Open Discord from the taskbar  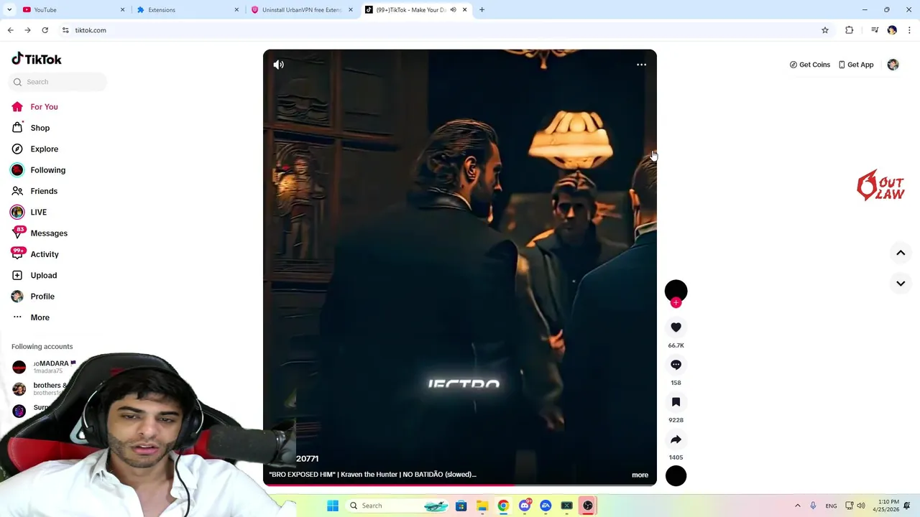click(x=525, y=506)
